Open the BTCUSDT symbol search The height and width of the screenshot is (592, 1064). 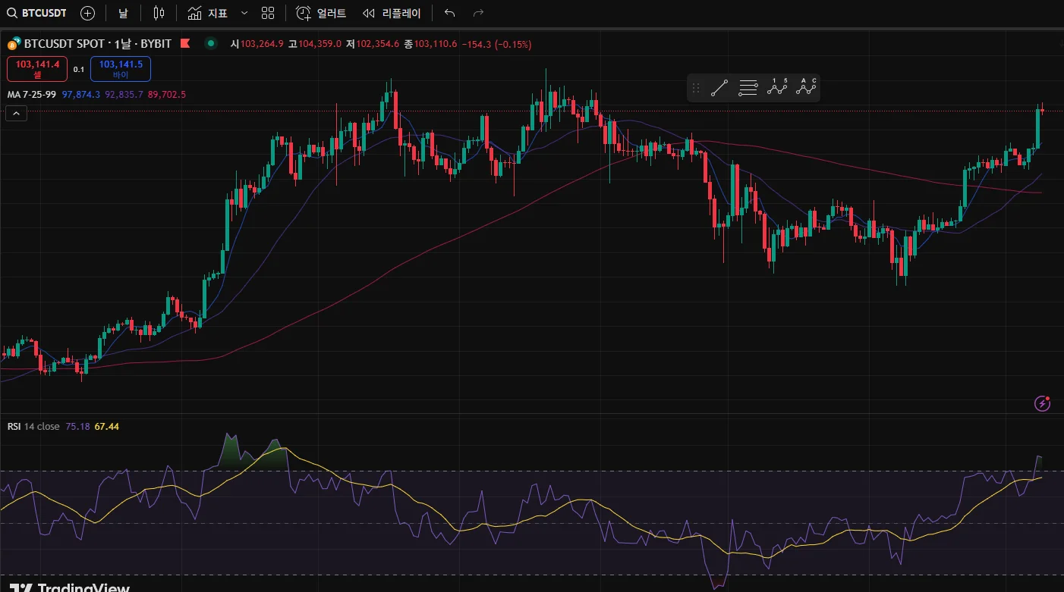click(x=36, y=13)
